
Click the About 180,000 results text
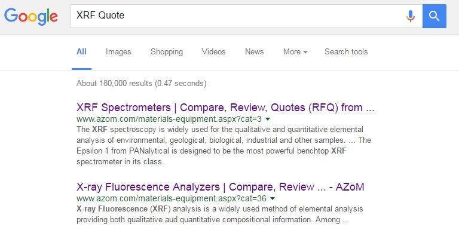coord(142,84)
